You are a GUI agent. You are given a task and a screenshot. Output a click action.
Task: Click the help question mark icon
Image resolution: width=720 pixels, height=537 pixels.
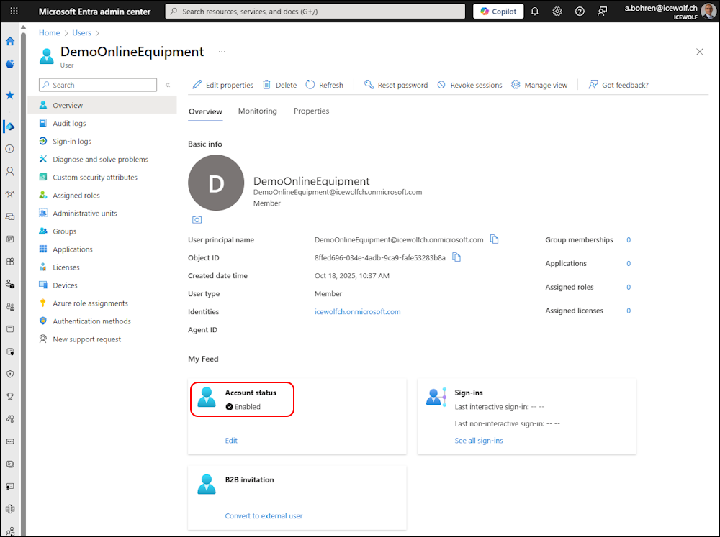580,12
